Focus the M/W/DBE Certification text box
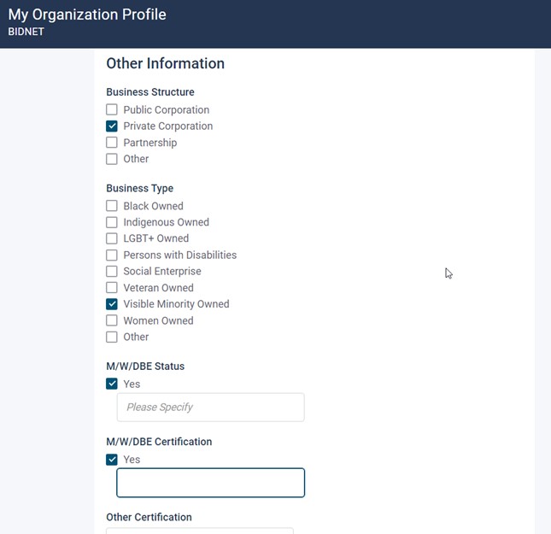Viewport: 551px width, 534px height. pyautogui.click(x=210, y=483)
